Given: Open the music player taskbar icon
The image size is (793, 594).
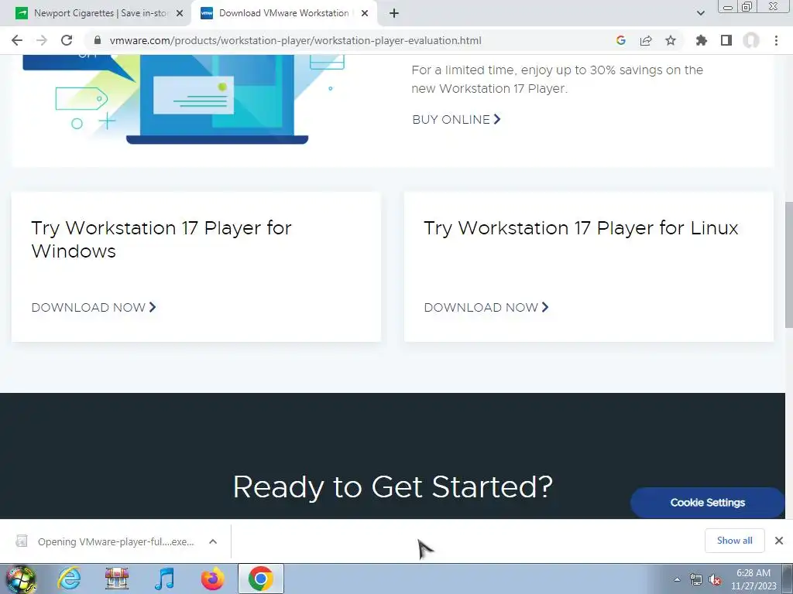Looking at the screenshot, I should (x=164, y=579).
